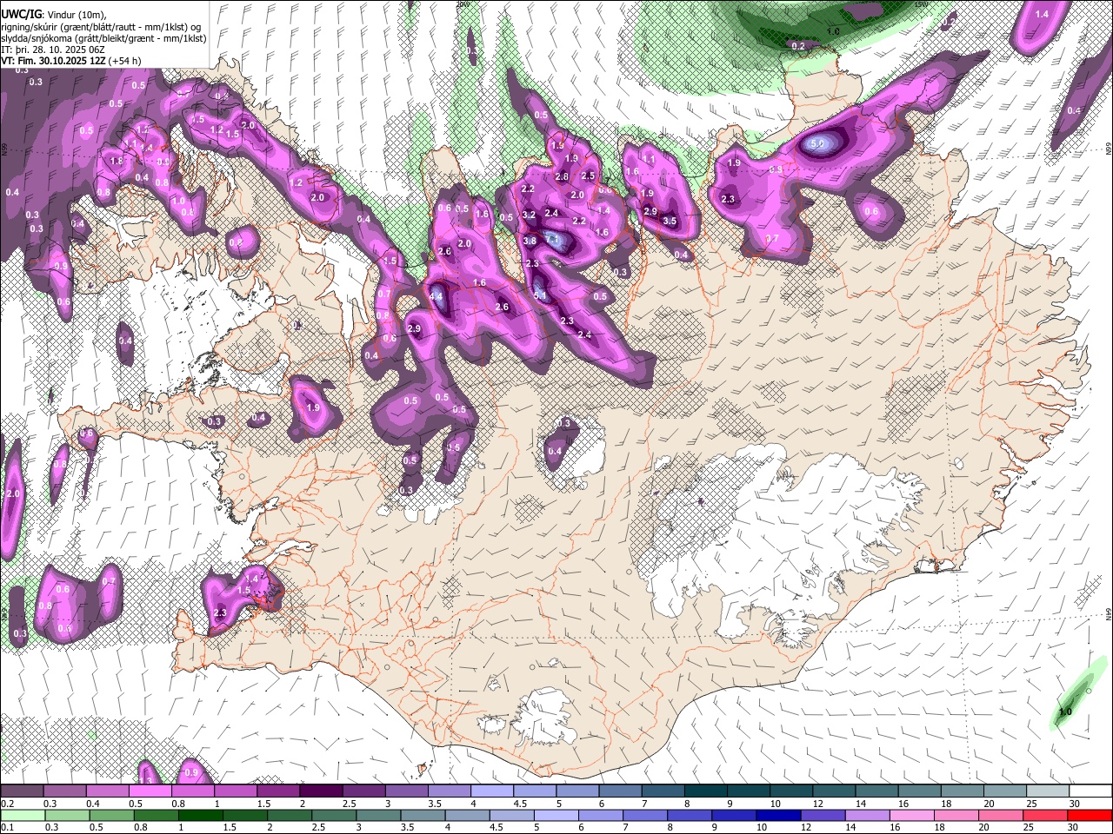
Task: Click the 5.0 precipitation maximum in the northeast
Action: coord(817,143)
